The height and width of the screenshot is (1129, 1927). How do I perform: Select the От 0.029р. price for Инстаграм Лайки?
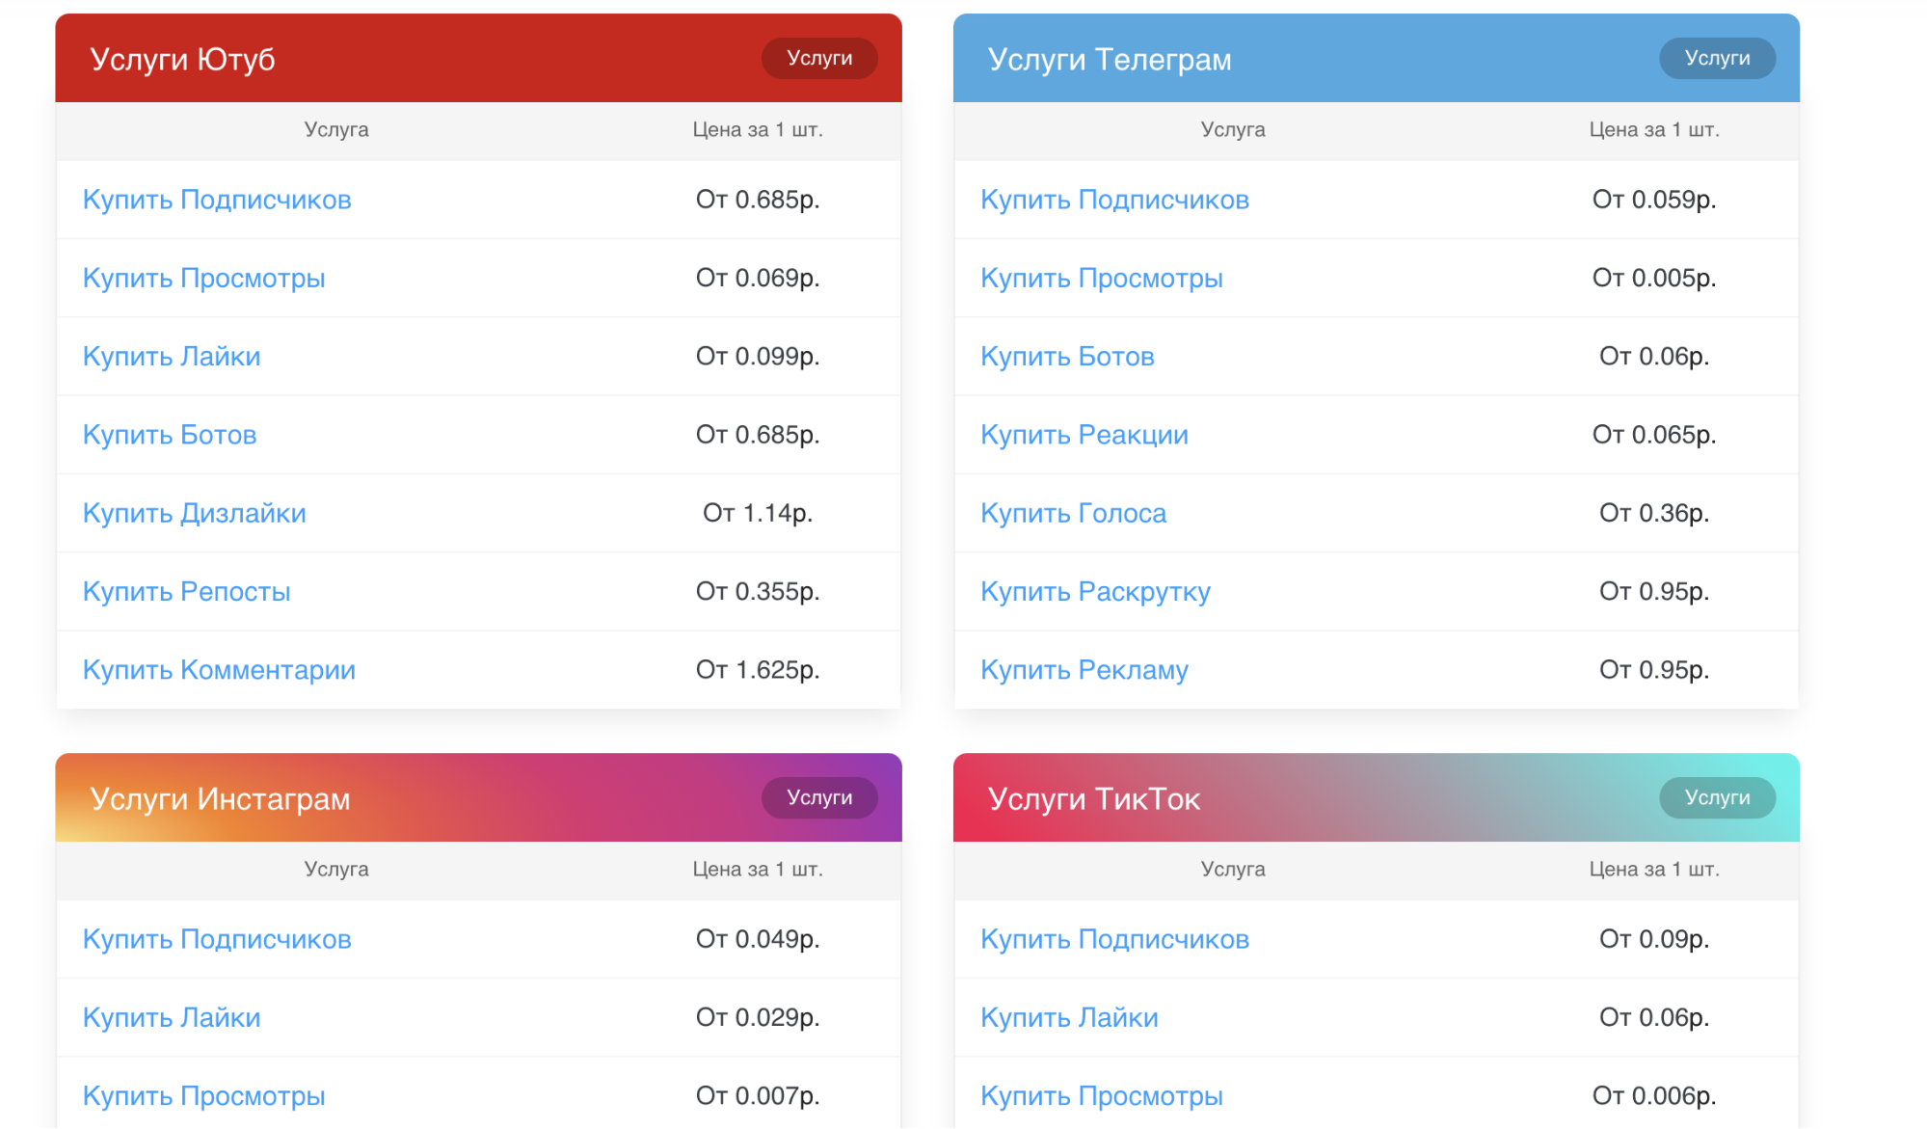click(758, 1017)
